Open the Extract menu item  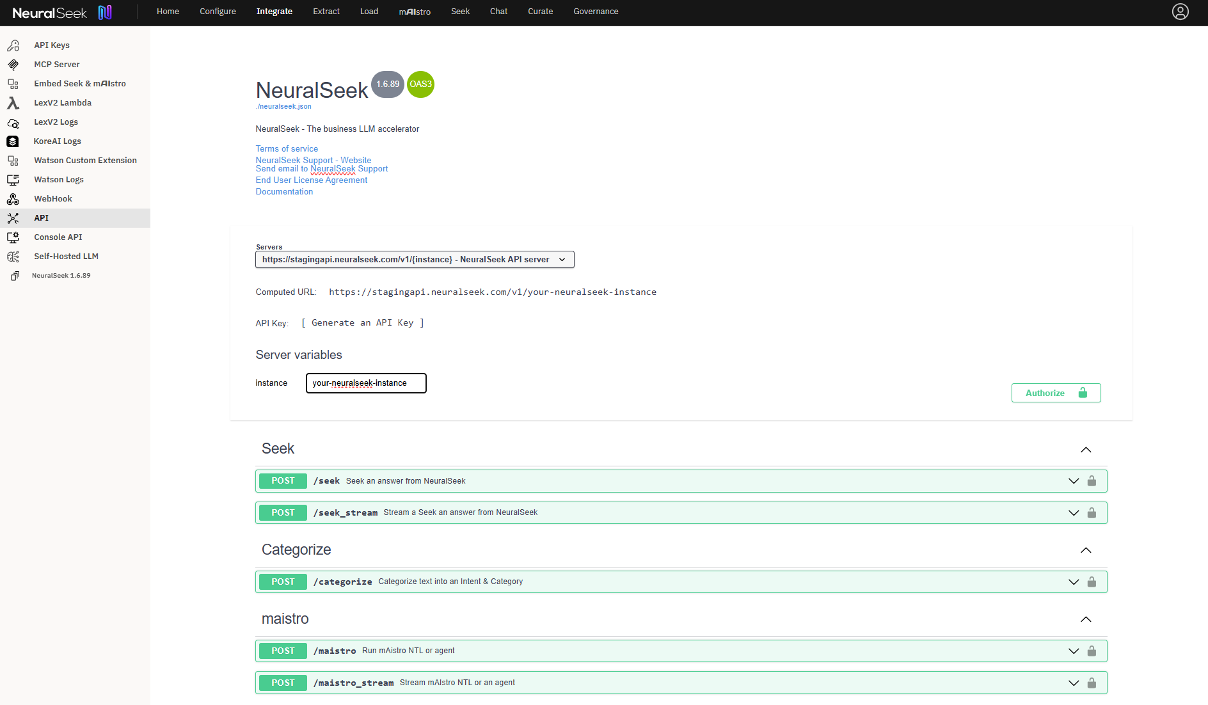pos(326,12)
